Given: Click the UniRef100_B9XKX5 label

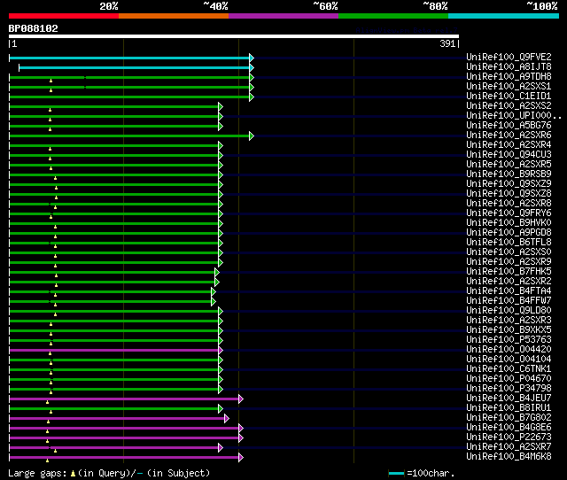Looking at the screenshot, I should pos(509,330).
